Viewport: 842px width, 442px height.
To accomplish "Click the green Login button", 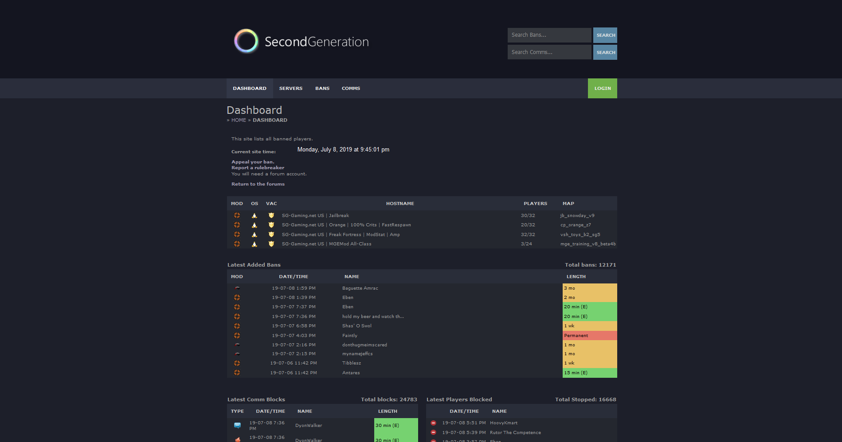I will point(603,89).
